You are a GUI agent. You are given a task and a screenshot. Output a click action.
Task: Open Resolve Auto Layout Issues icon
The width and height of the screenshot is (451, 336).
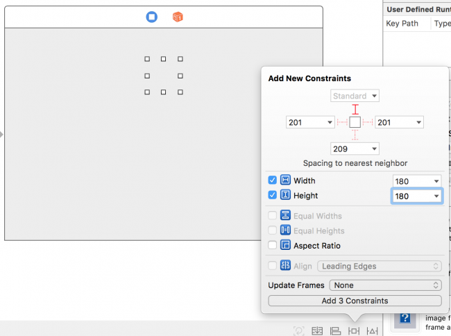(373, 331)
